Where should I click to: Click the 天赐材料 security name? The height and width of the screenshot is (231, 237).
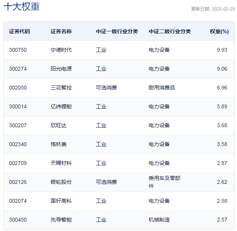61,163
